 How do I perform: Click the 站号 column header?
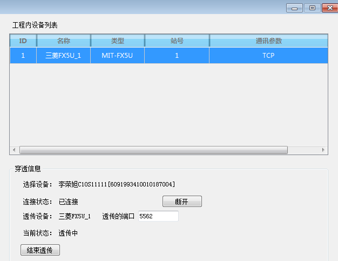177,41
